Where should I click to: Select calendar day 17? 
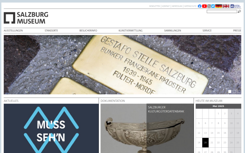[232, 133]
